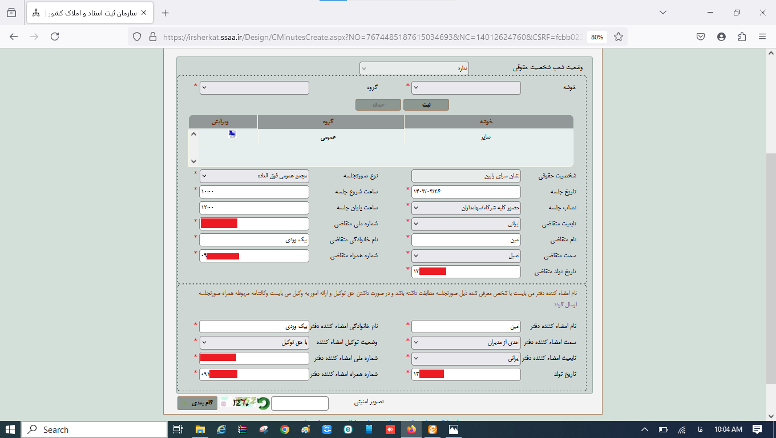Open وضعیت توکیل امضاء کننده dropdown
The width and height of the screenshot is (776, 438).
[x=254, y=342]
